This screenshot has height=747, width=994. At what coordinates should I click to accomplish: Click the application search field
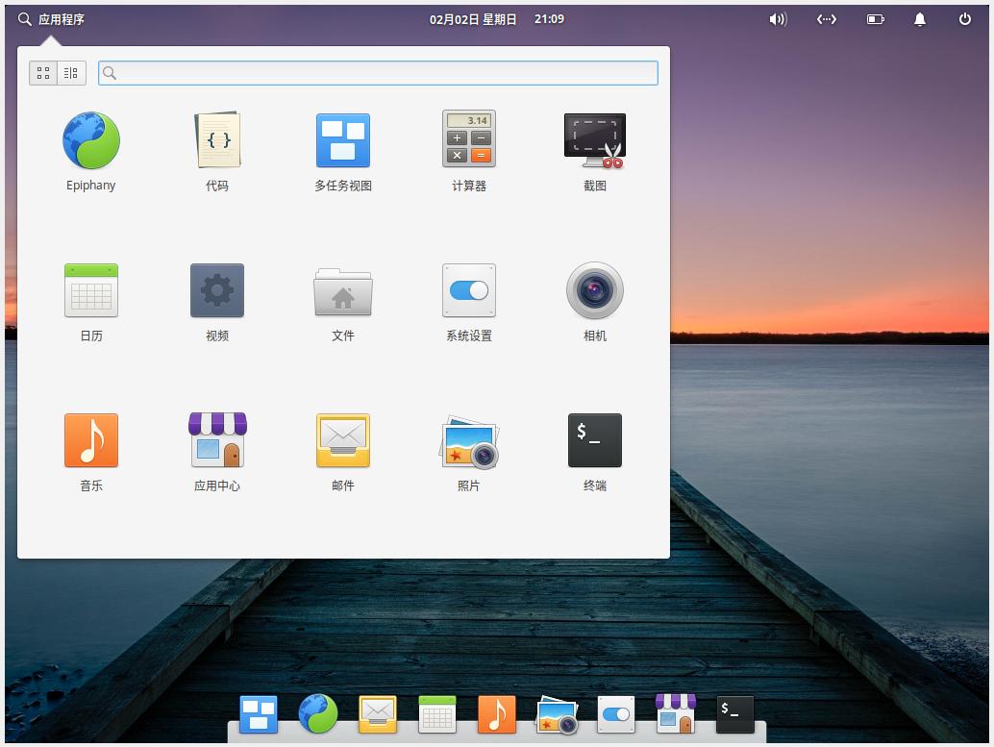pyautogui.click(x=378, y=72)
